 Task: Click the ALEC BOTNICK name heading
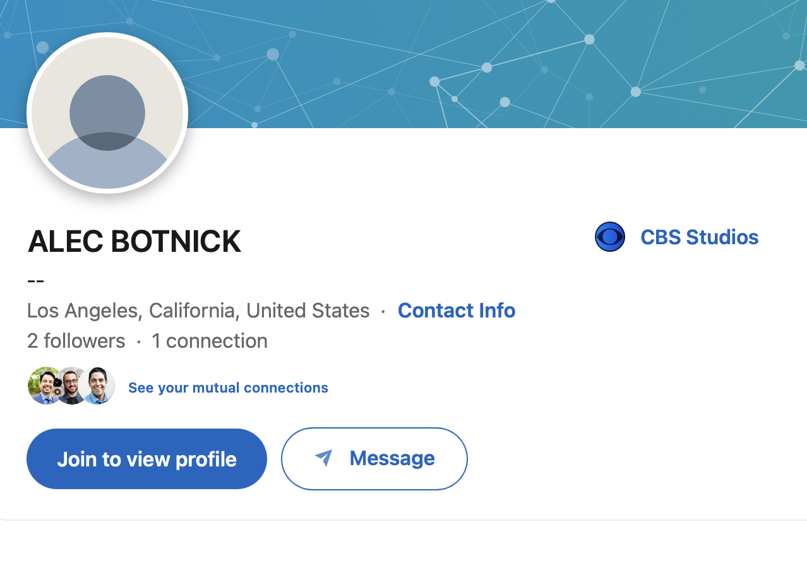click(x=134, y=242)
